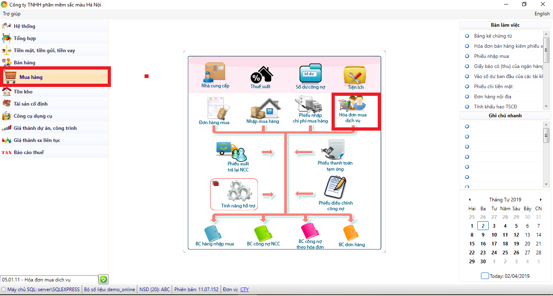Click the Nhập mua hàng warehouse icon
This screenshot has height=296, width=553.
263,109
